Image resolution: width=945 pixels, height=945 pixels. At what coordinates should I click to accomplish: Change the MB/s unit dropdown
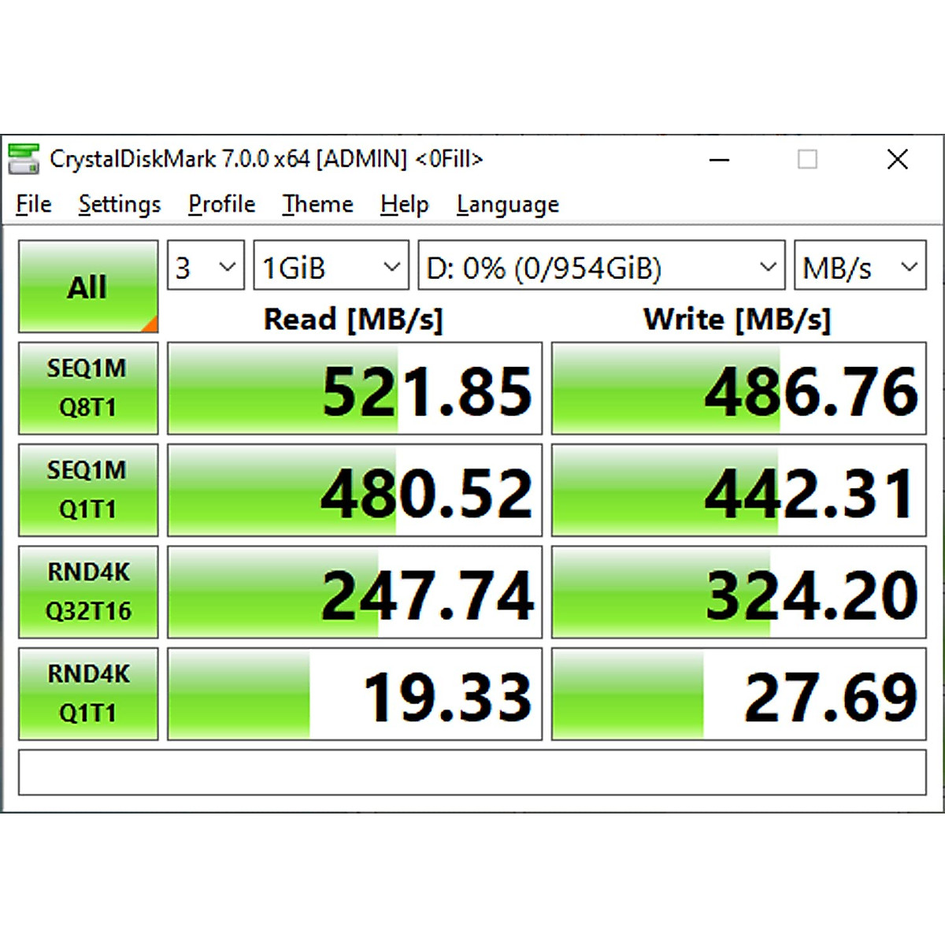[859, 268]
